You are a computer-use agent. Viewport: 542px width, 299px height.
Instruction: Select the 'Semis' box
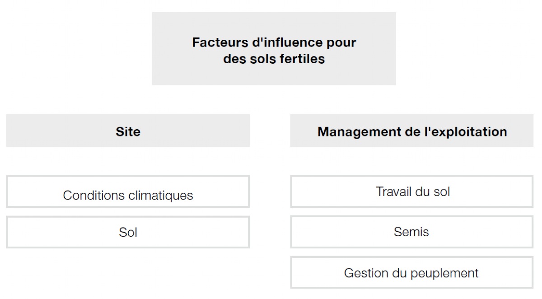[412, 232]
